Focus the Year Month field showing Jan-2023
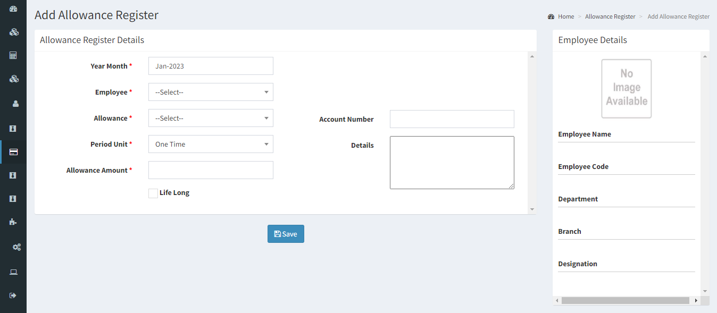717x313 pixels. click(x=211, y=66)
